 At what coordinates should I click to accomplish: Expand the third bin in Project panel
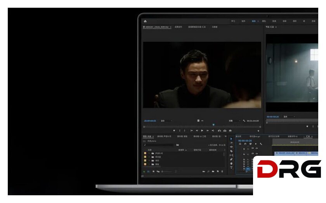[x=149, y=160]
